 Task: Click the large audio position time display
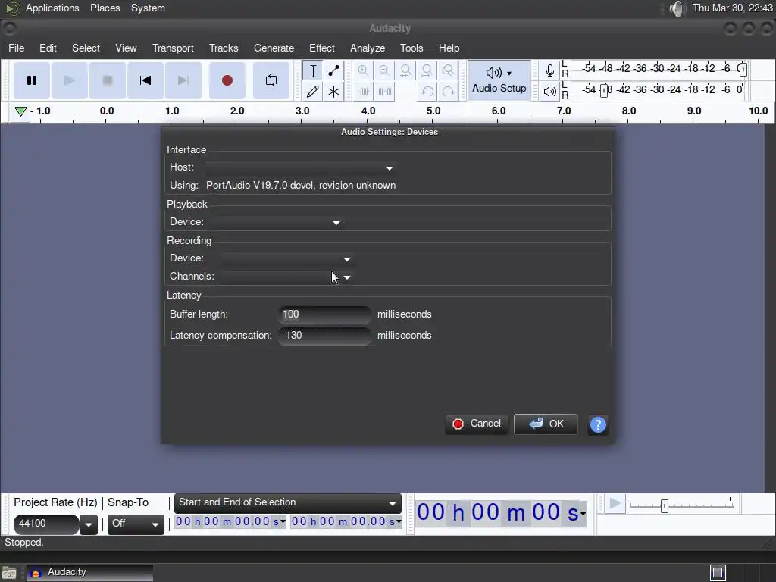tap(501, 513)
